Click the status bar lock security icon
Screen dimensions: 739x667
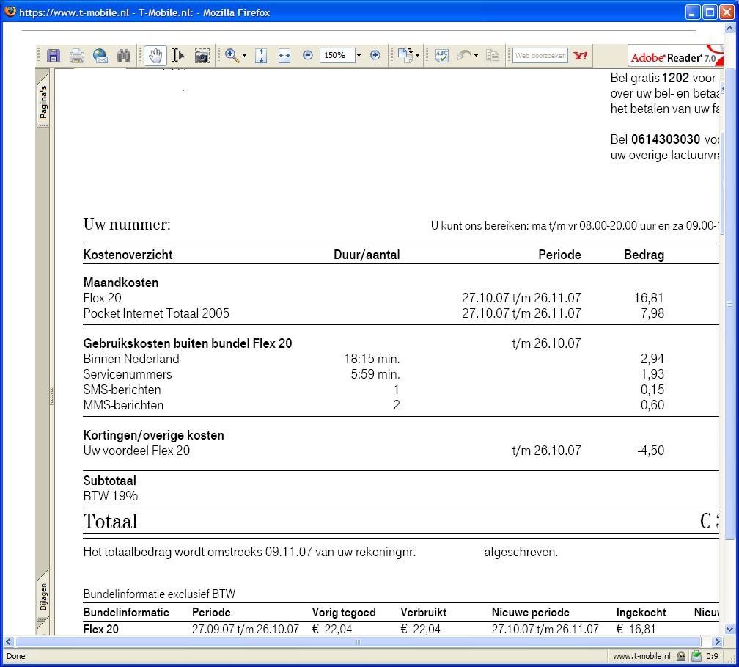point(681,656)
